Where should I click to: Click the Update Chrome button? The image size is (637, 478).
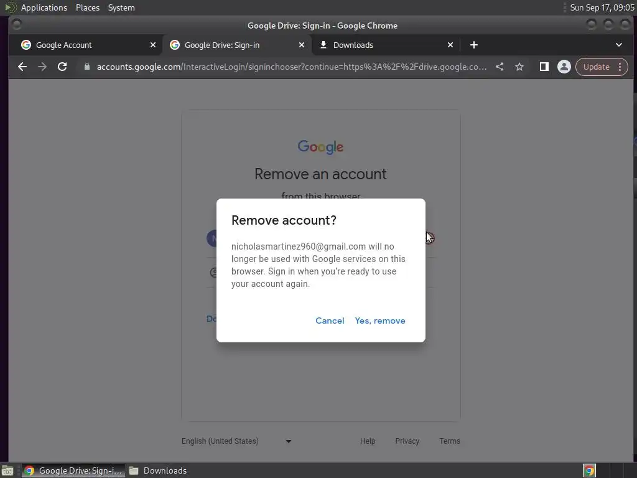pyautogui.click(x=597, y=67)
